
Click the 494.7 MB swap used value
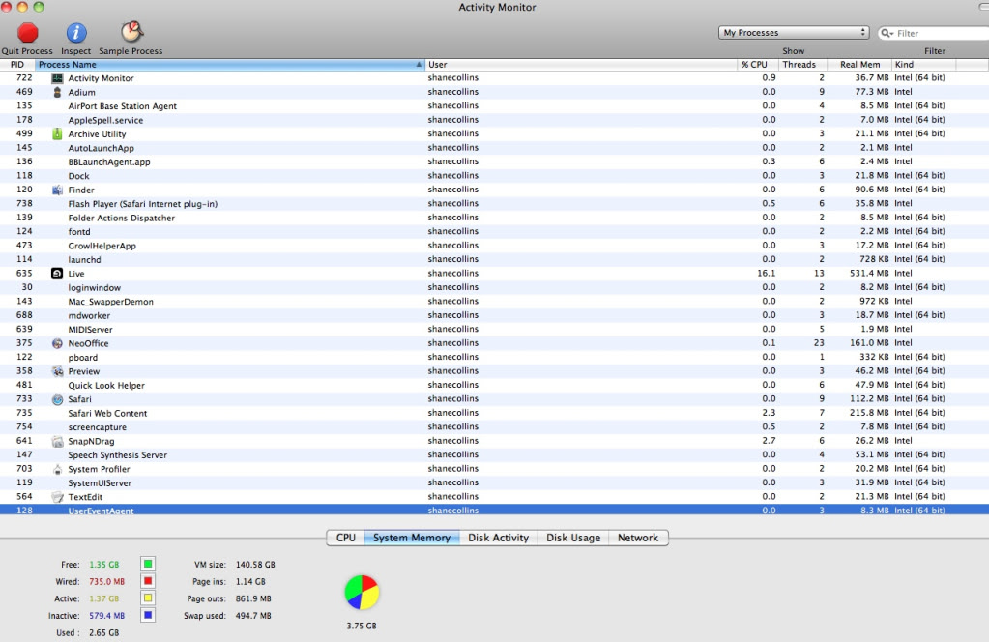[x=253, y=616]
